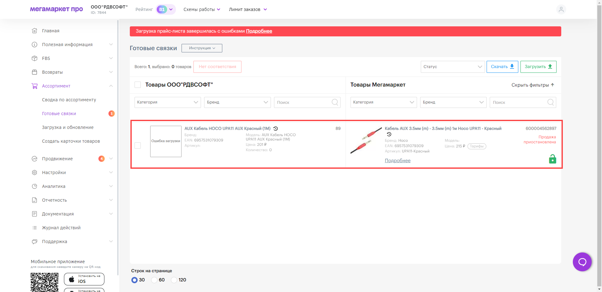The width and height of the screenshot is (602, 292).
Task: Click the page vertical scrollbar
Action: (x=599, y=146)
